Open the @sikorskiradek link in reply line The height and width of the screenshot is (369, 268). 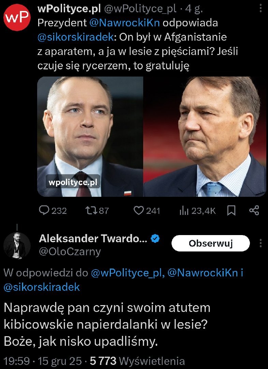[x=42, y=287]
